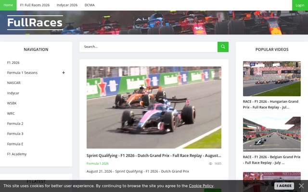The height and width of the screenshot is (192, 308).
Task: Click RACE Hungarian Grand Prix title link
Action: tap(270, 105)
